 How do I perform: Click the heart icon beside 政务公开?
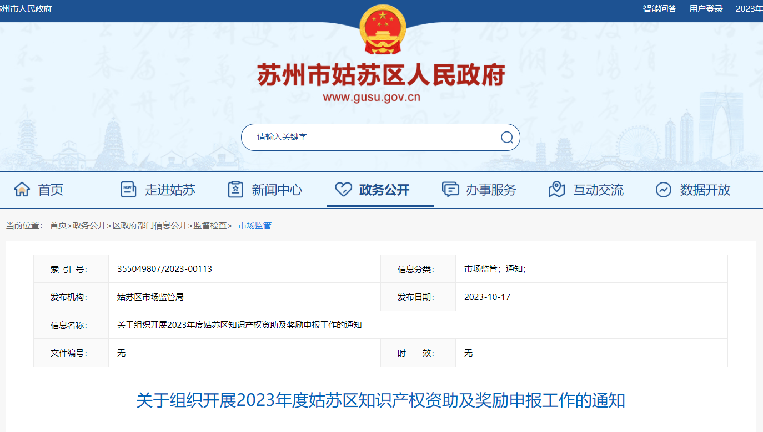pyautogui.click(x=343, y=190)
